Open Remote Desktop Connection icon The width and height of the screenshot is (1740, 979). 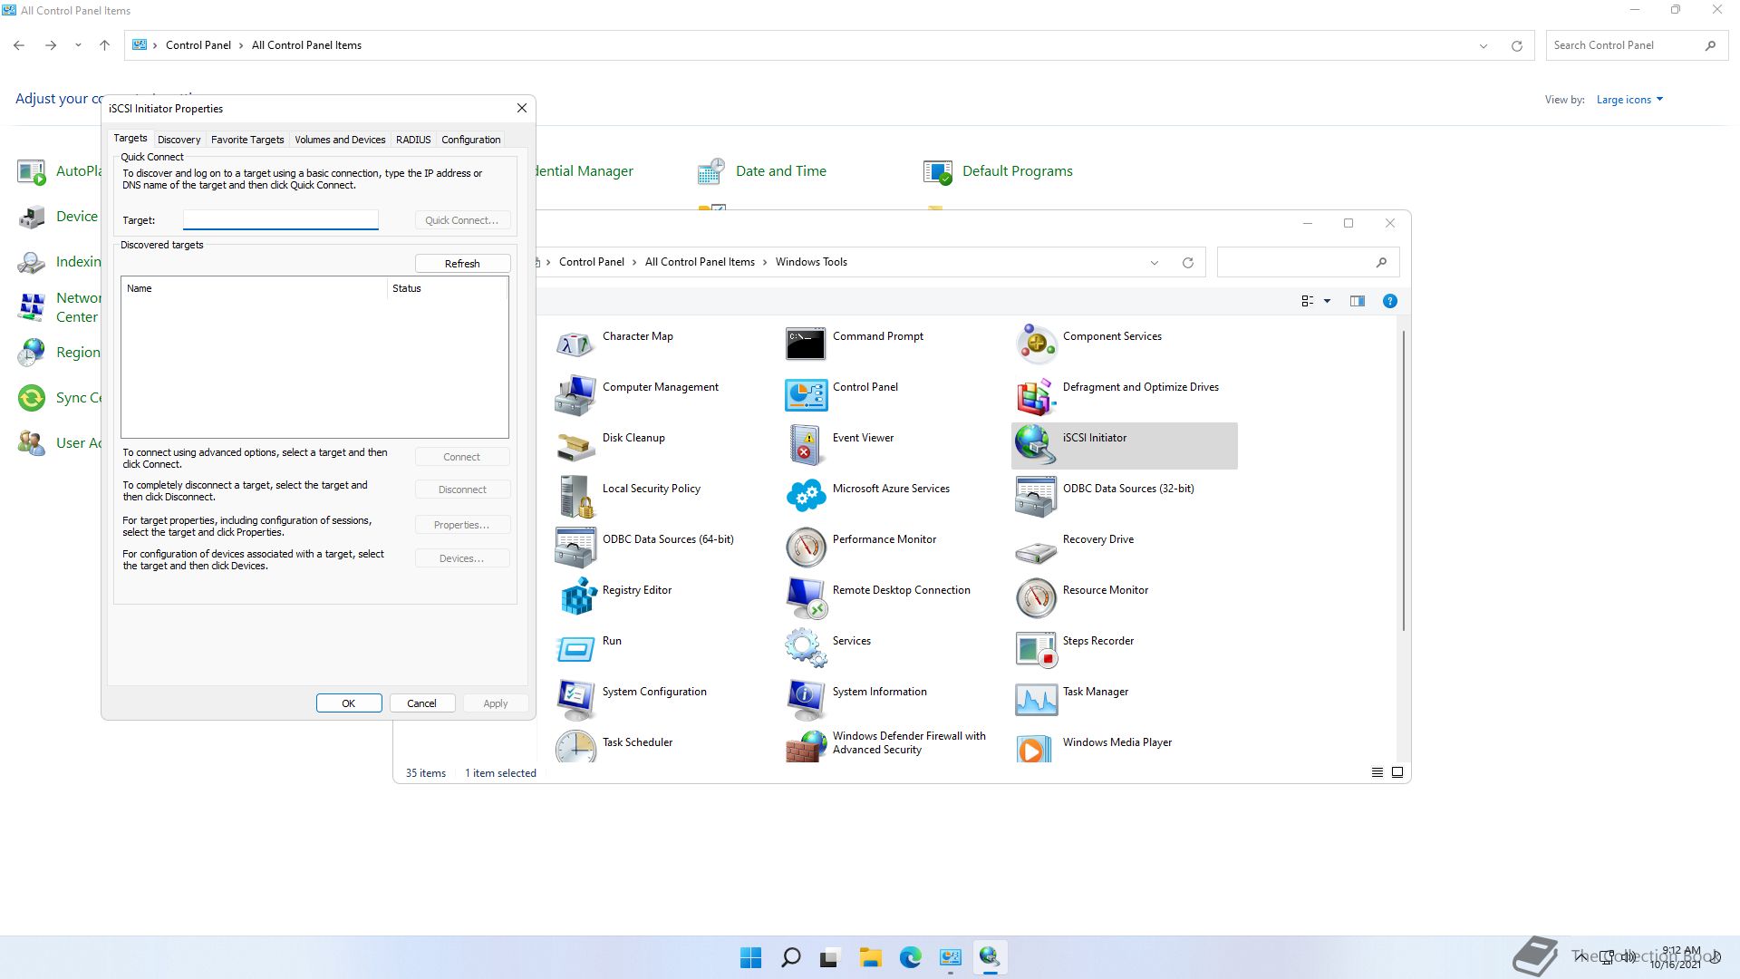pos(806,598)
